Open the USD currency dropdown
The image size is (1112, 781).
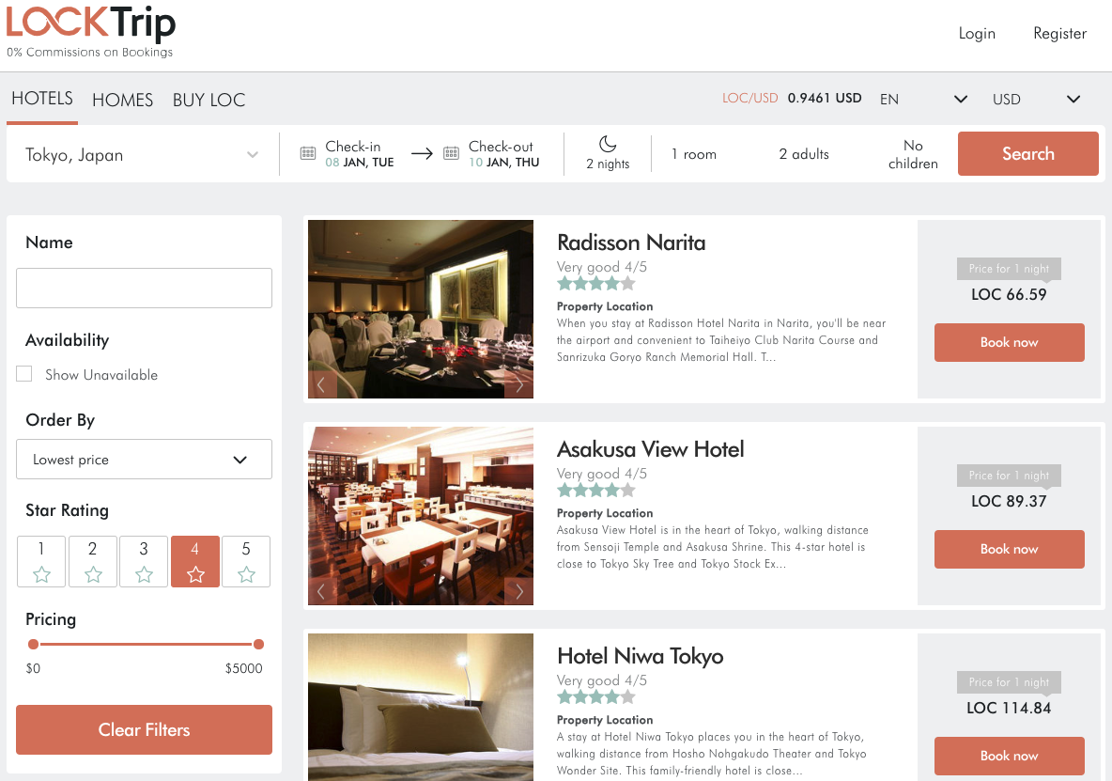point(1036,100)
